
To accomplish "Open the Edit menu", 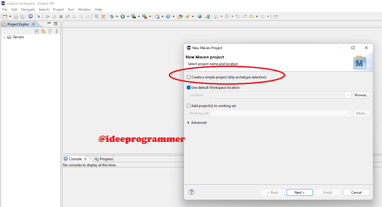I will coord(14,10).
